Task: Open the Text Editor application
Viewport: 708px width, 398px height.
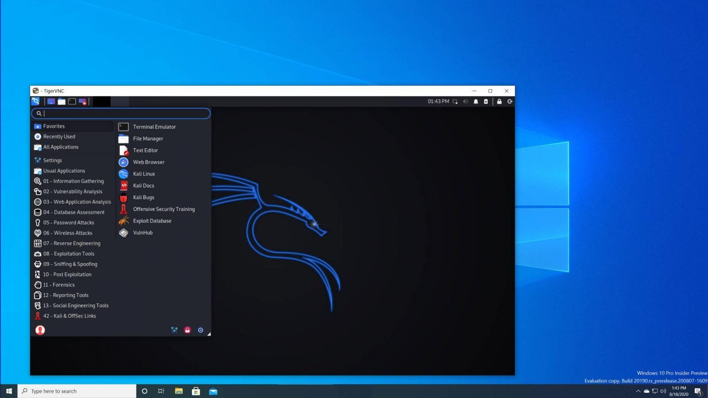Action: (x=145, y=150)
